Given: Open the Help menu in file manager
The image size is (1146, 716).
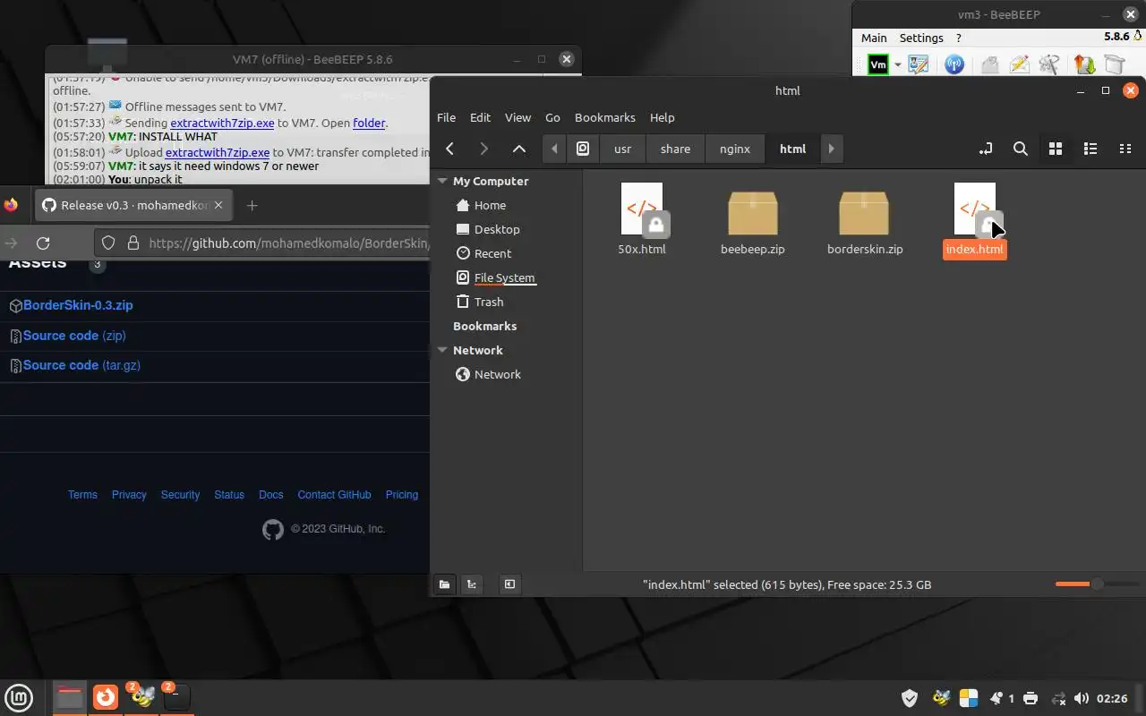Looking at the screenshot, I should 662,117.
